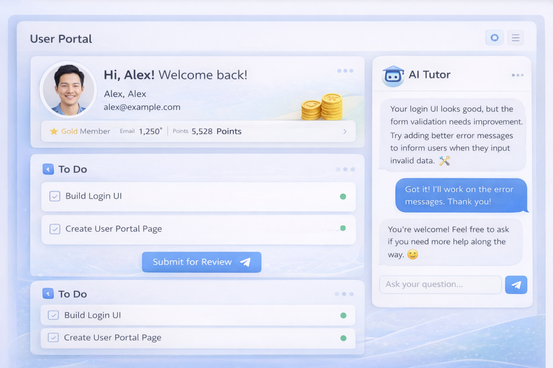The width and height of the screenshot is (553, 368).
Task: Click the AI Tutor robot avatar icon
Action: (x=393, y=76)
